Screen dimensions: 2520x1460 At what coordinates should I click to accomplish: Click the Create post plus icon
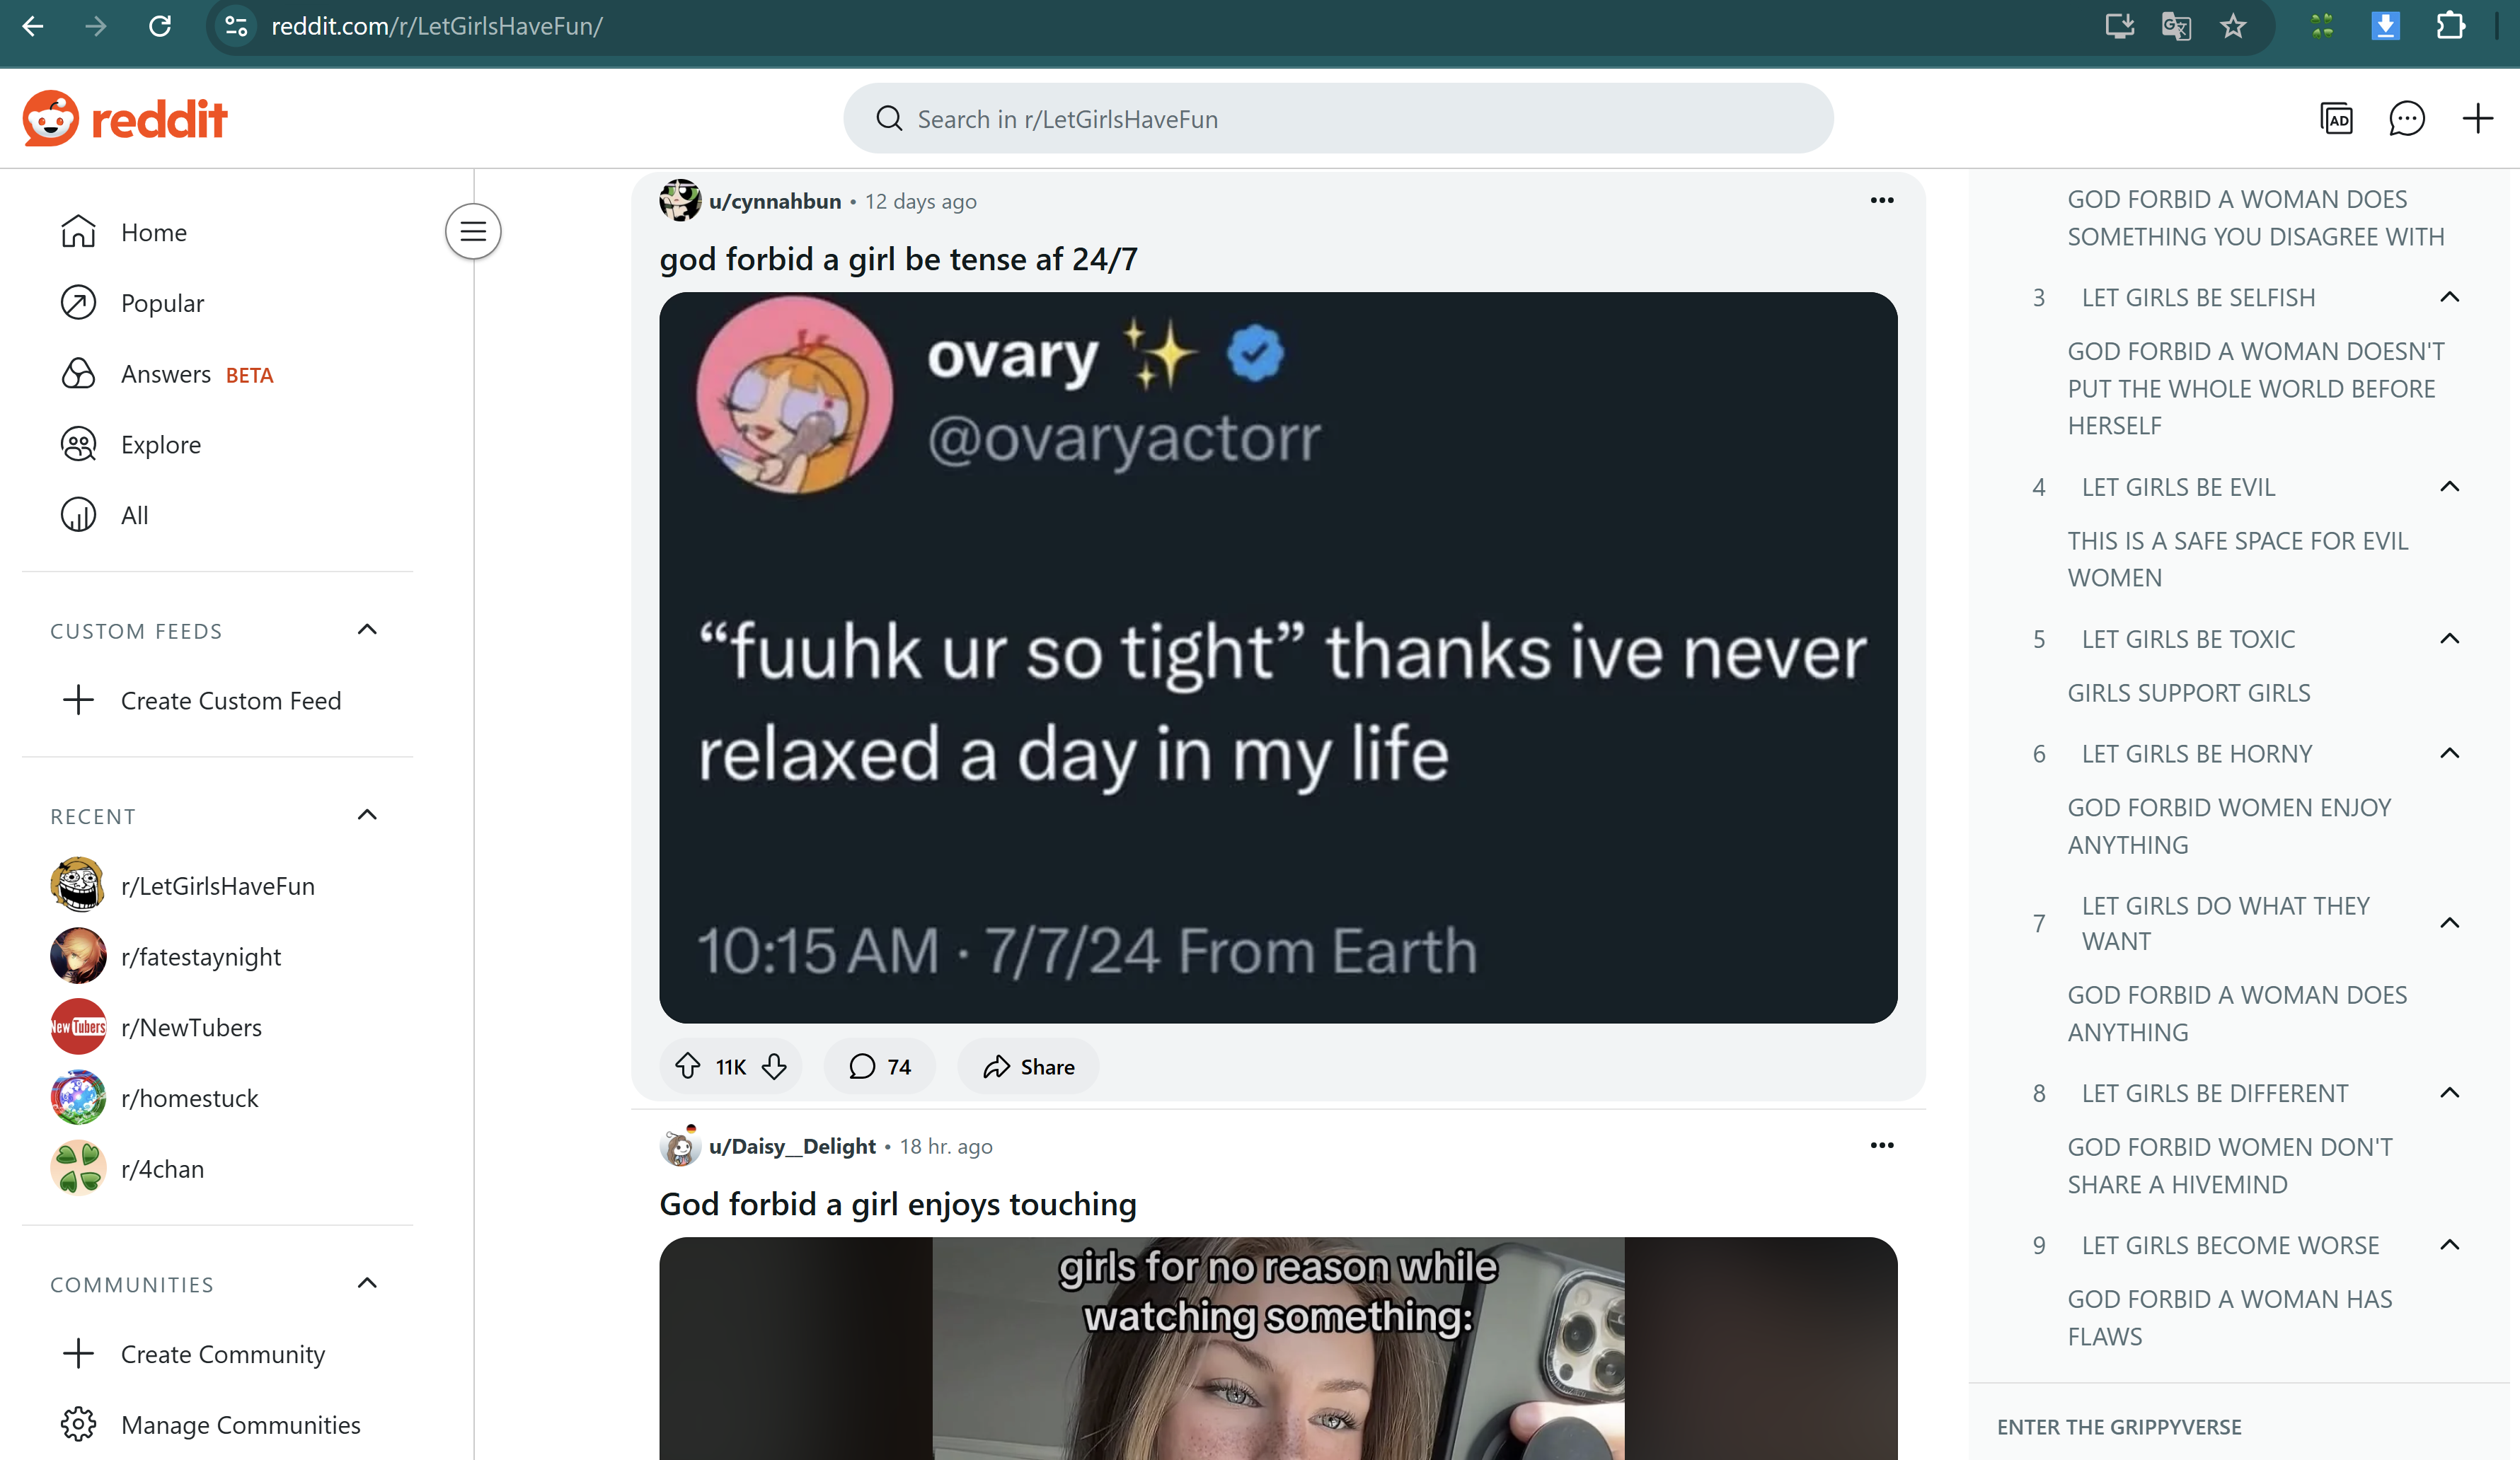(x=2476, y=119)
